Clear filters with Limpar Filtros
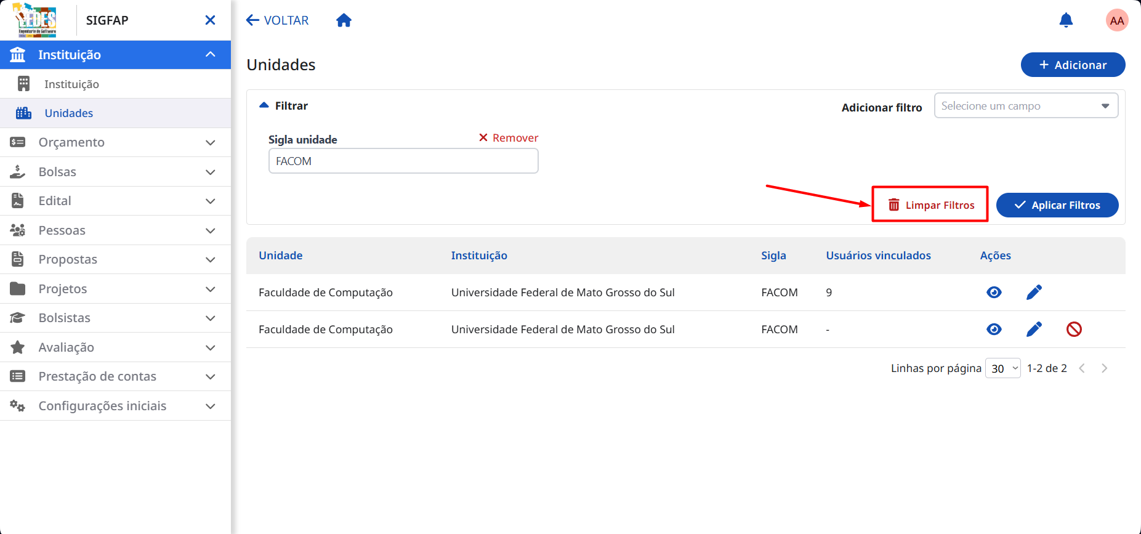 931,205
